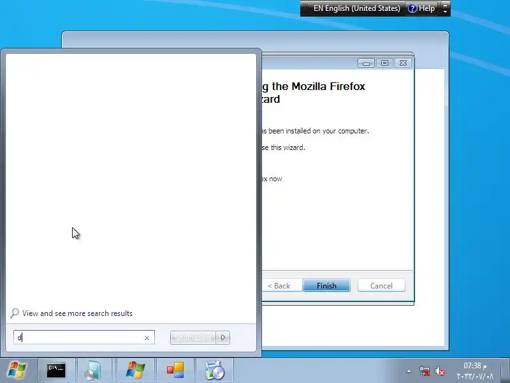Click the network status tray icon
Image resolution: width=510 pixels, height=383 pixels.
tap(425, 371)
